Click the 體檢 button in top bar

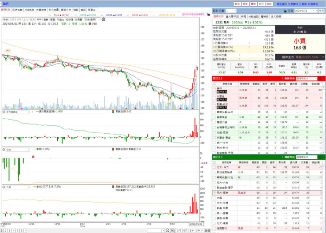pos(253,4)
